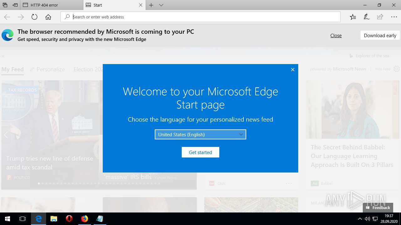Open feed settings gear icon
Viewport: 401px width, 225px height.
tap(397, 69)
